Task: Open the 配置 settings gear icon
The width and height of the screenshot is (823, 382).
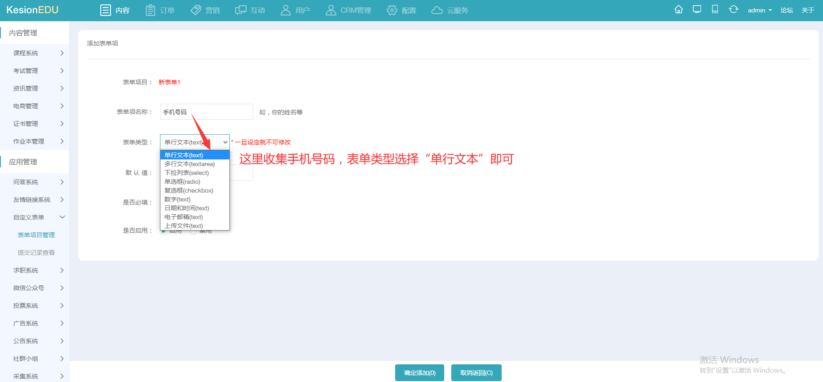Action: (392, 10)
